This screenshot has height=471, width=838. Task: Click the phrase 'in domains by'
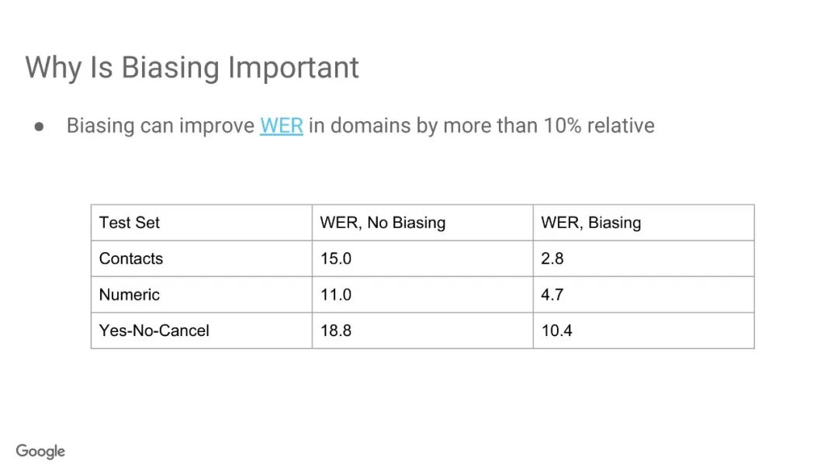click(x=373, y=126)
